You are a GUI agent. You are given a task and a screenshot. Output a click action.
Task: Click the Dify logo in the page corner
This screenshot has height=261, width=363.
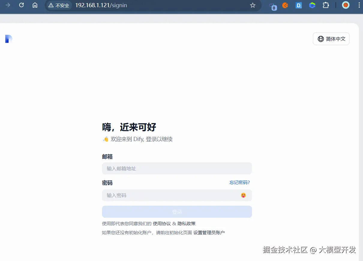[x=9, y=39]
